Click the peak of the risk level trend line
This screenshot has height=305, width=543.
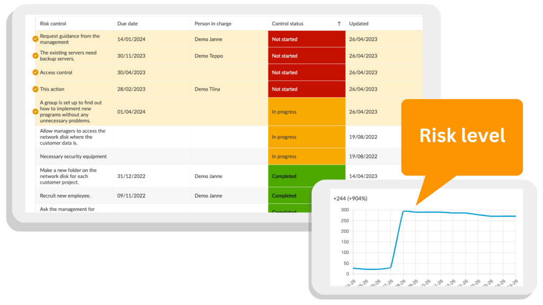tap(405, 211)
